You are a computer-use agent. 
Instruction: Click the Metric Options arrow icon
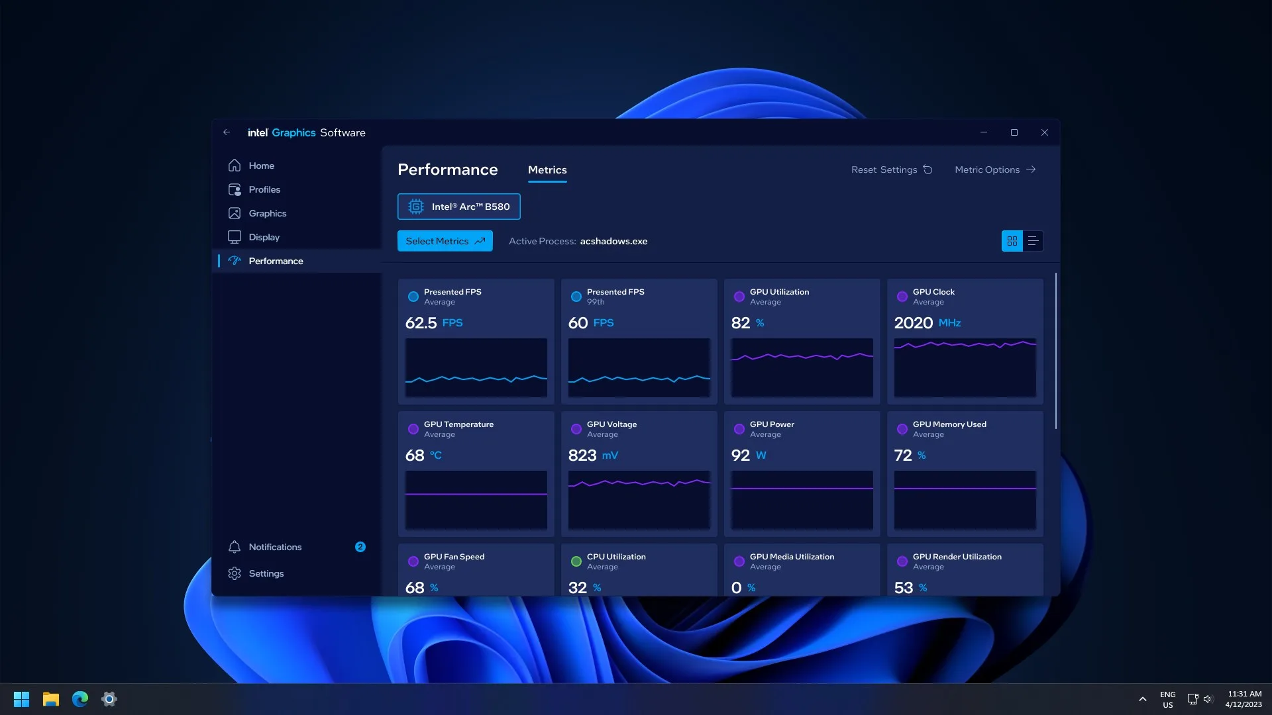pyautogui.click(x=1031, y=169)
